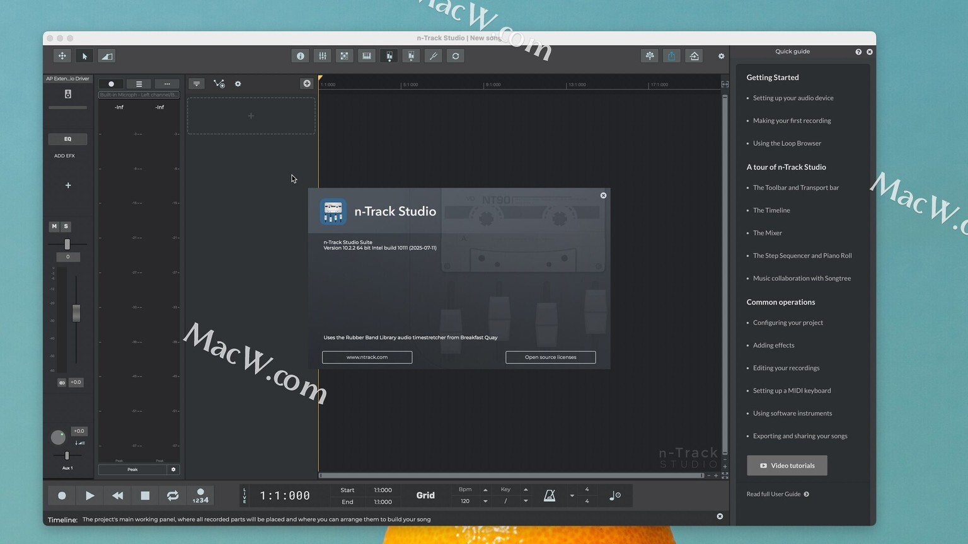Click the Grid snap button
This screenshot has height=544, width=968.
point(425,496)
